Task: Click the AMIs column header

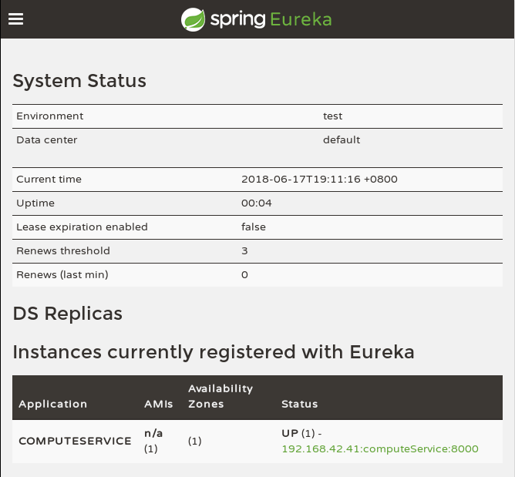Action: [x=159, y=404]
